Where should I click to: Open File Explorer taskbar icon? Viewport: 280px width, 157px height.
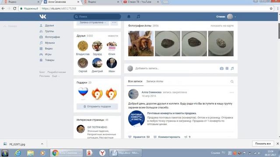click(x=30, y=153)
